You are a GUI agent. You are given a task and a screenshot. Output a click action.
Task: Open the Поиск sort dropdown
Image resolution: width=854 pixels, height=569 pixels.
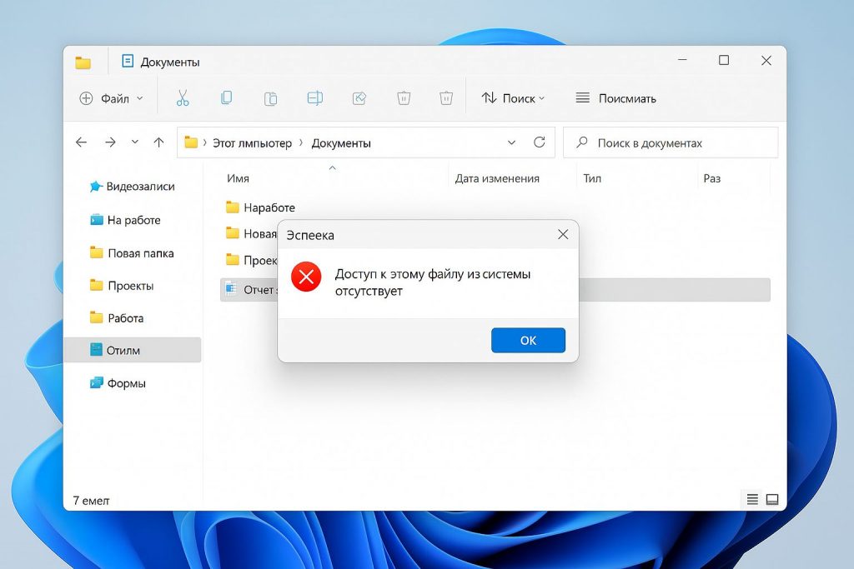click(513, 98)
